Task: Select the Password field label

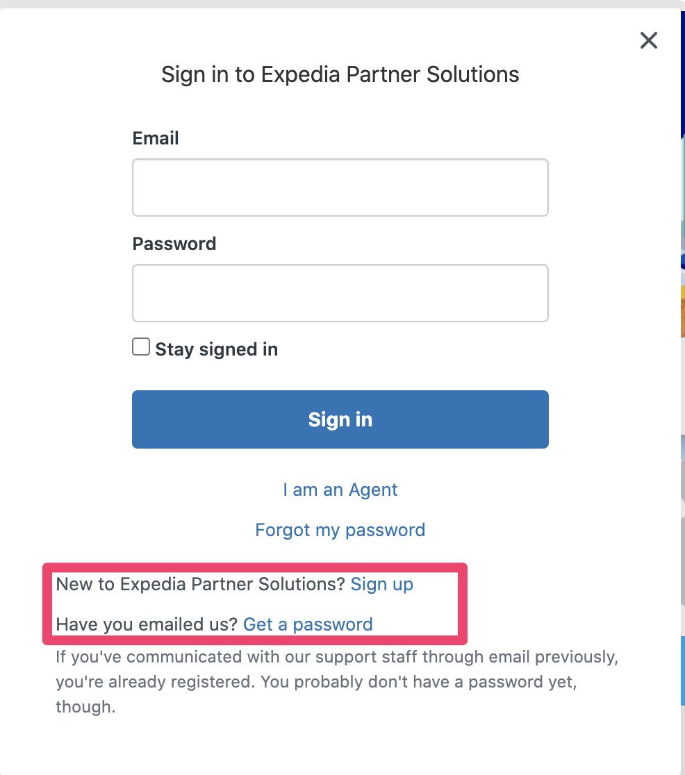Action: pyautogui.click(x=174, y=244)
